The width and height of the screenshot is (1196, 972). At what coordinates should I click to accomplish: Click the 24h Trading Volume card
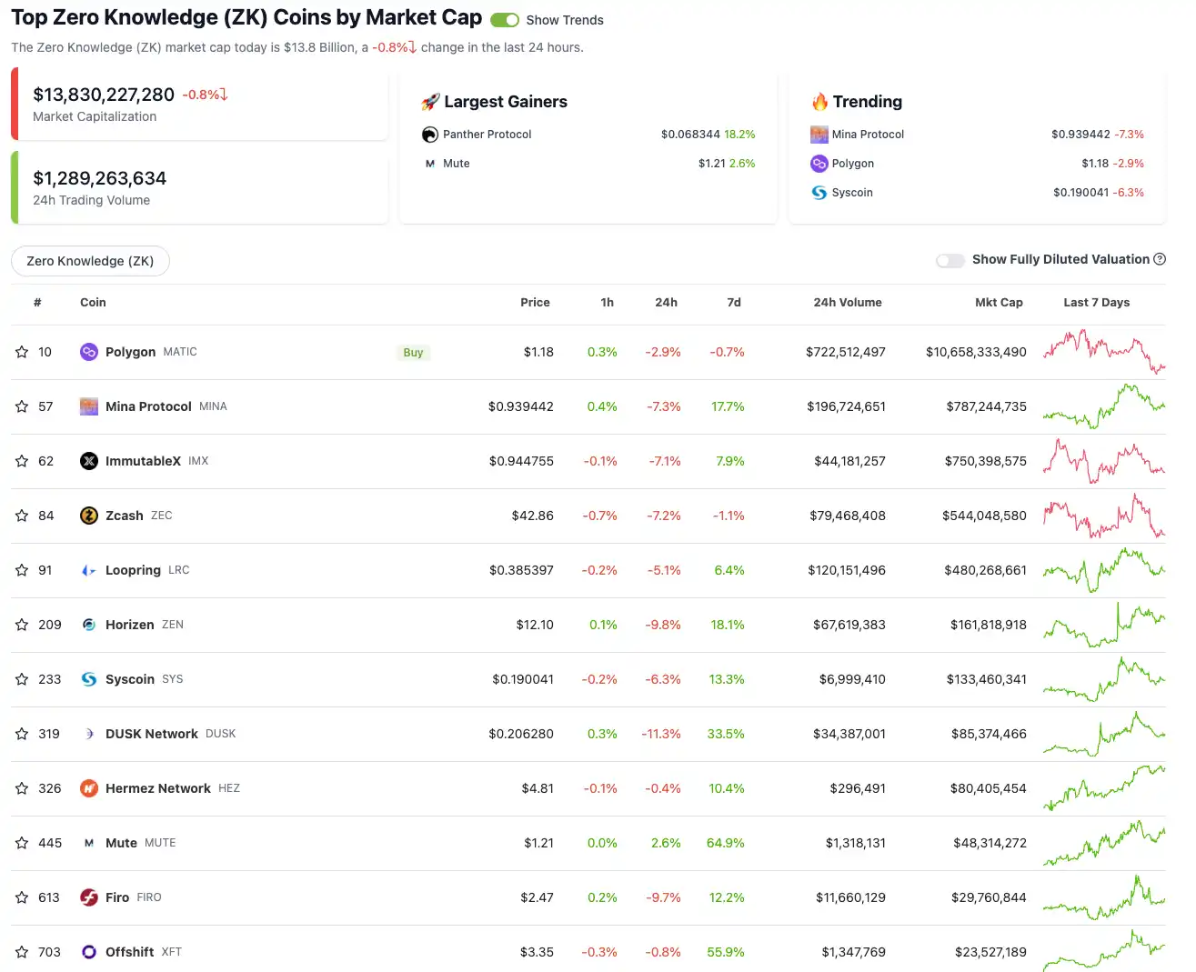coord(200,187)
